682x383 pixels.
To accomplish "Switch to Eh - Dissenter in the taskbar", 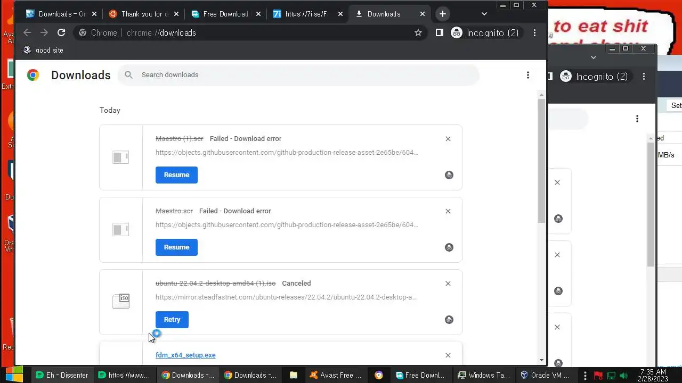I will pos(62,375).
